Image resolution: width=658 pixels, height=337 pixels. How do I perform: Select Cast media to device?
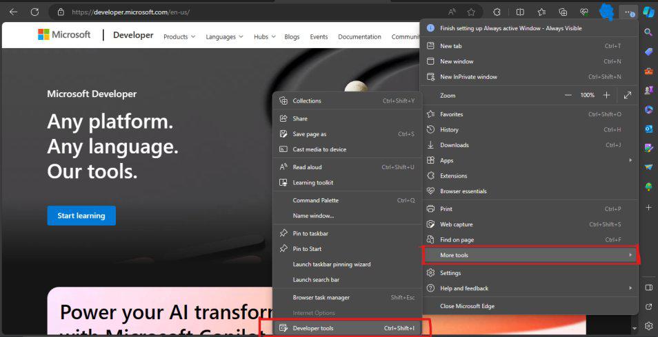point(347,149)
